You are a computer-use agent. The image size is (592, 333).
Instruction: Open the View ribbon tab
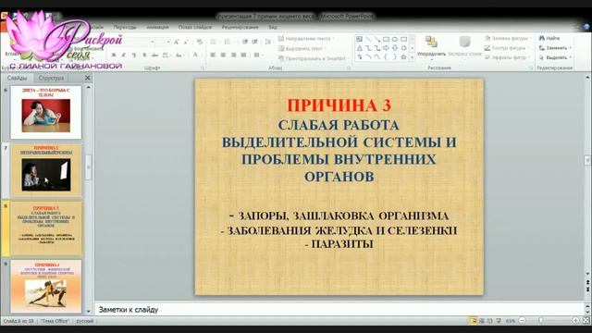coord(273,27)
